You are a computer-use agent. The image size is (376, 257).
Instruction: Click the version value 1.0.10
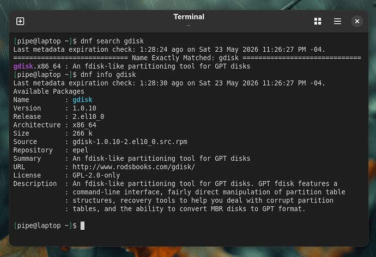[84, 108]
